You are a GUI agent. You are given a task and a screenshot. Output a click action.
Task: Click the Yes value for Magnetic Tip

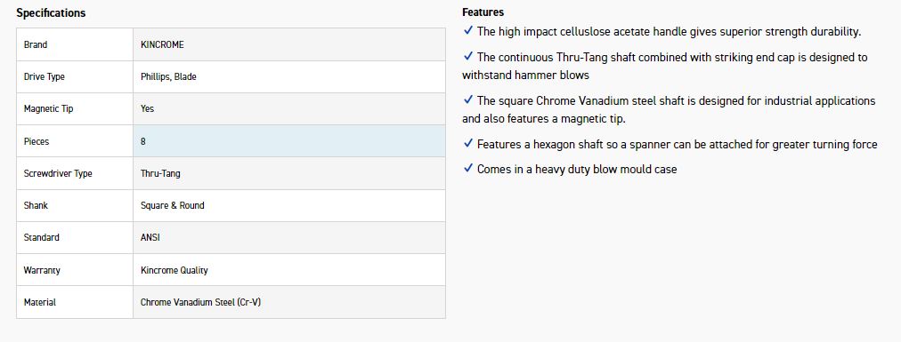coord(147,109)
